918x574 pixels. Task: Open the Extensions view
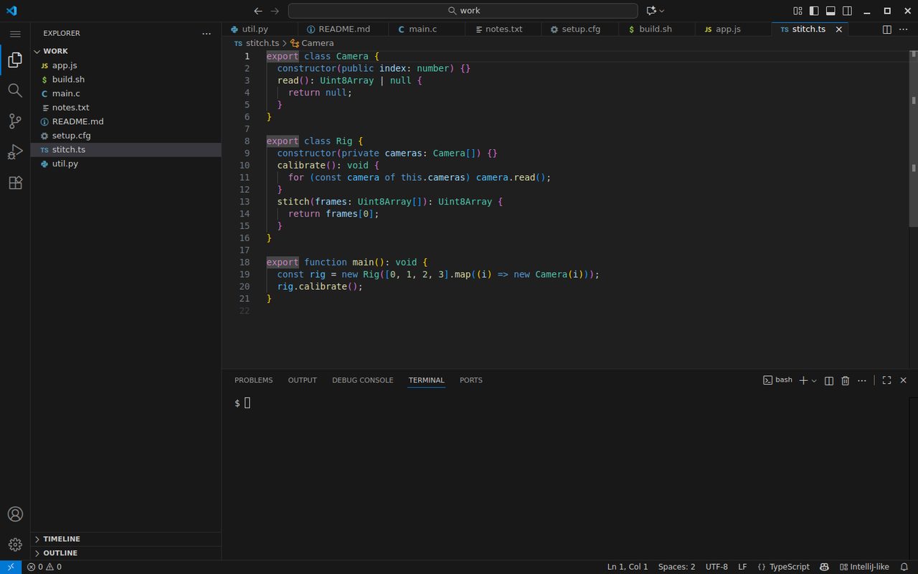[15, 183]
